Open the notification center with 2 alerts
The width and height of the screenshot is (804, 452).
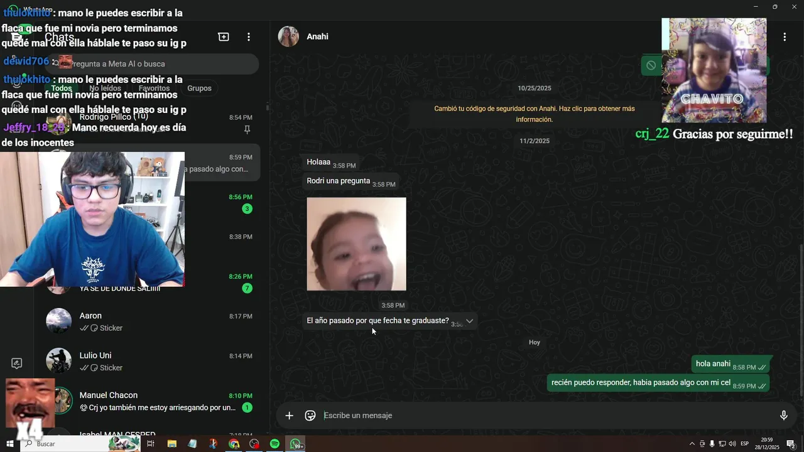791,444
